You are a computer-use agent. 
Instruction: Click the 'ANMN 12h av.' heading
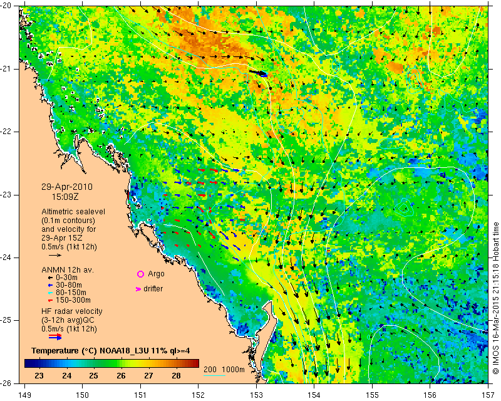(x=68, y=270)
